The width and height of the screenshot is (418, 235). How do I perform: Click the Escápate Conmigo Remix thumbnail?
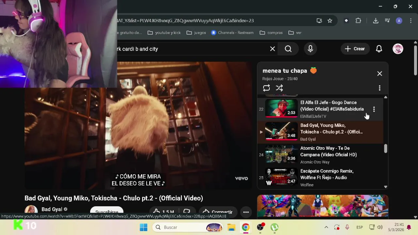pyautogui.click(x=281, y=177)
